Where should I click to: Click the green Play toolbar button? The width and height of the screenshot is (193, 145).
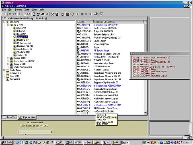(x=78, y=14)
